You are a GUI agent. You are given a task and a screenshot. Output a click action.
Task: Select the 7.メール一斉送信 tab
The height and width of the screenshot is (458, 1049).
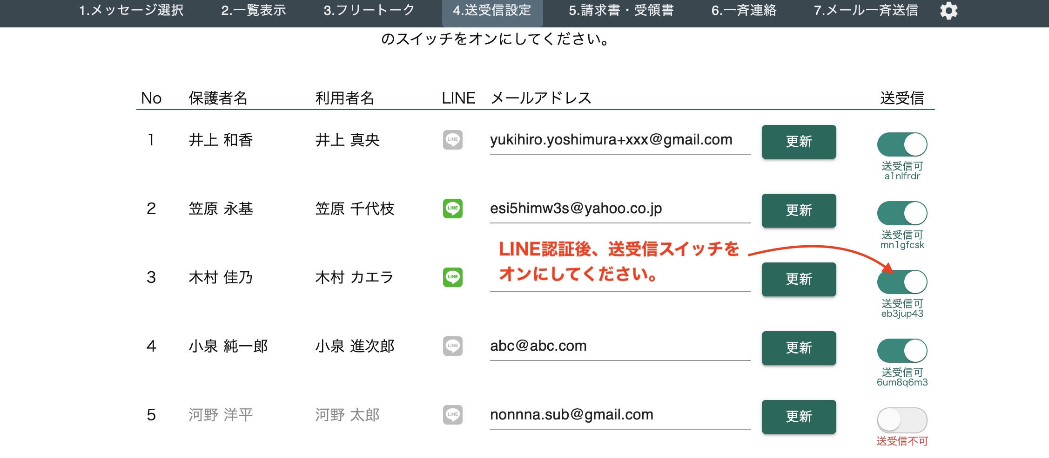[866, 11]
